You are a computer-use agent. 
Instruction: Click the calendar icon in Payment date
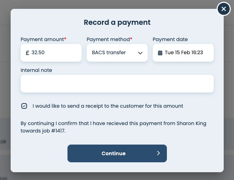tap(160, 53)
